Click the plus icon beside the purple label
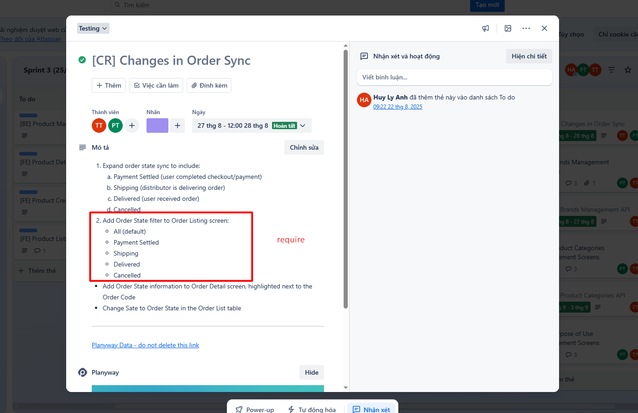This screenshot has width=638, height=413. pos(178,125)
